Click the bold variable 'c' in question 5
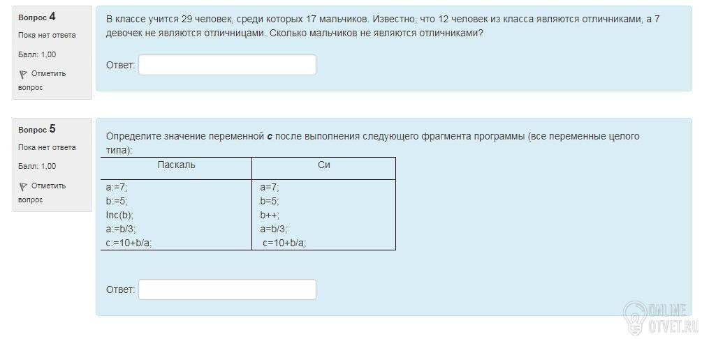702x339 pixels. [x=270, y=137]
